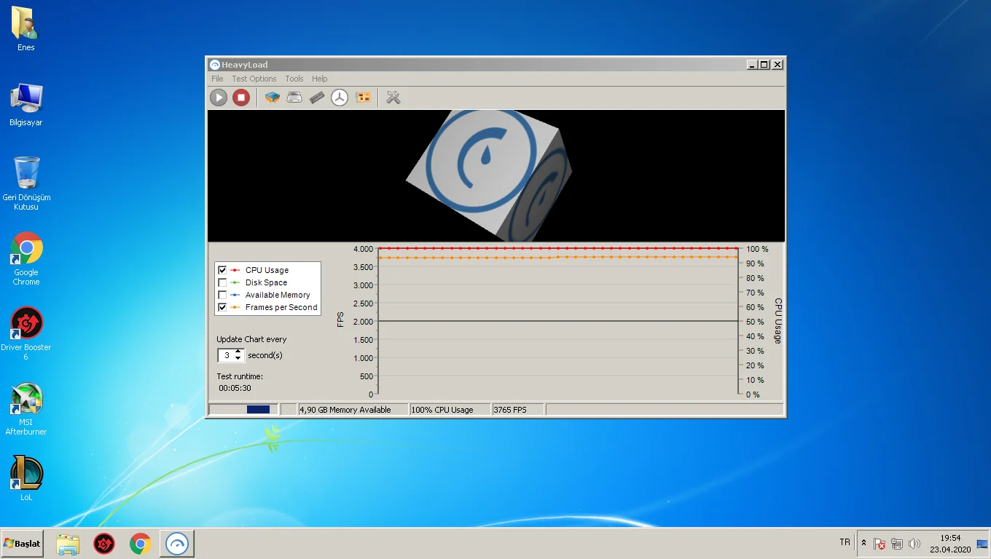
Task: Click the progress bar in the status bar
Action: (243, 410)
